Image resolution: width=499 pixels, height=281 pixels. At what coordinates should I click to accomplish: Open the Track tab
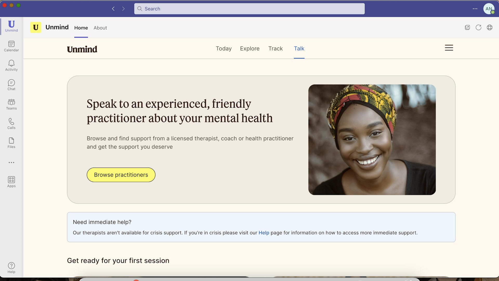coord(275,49)
